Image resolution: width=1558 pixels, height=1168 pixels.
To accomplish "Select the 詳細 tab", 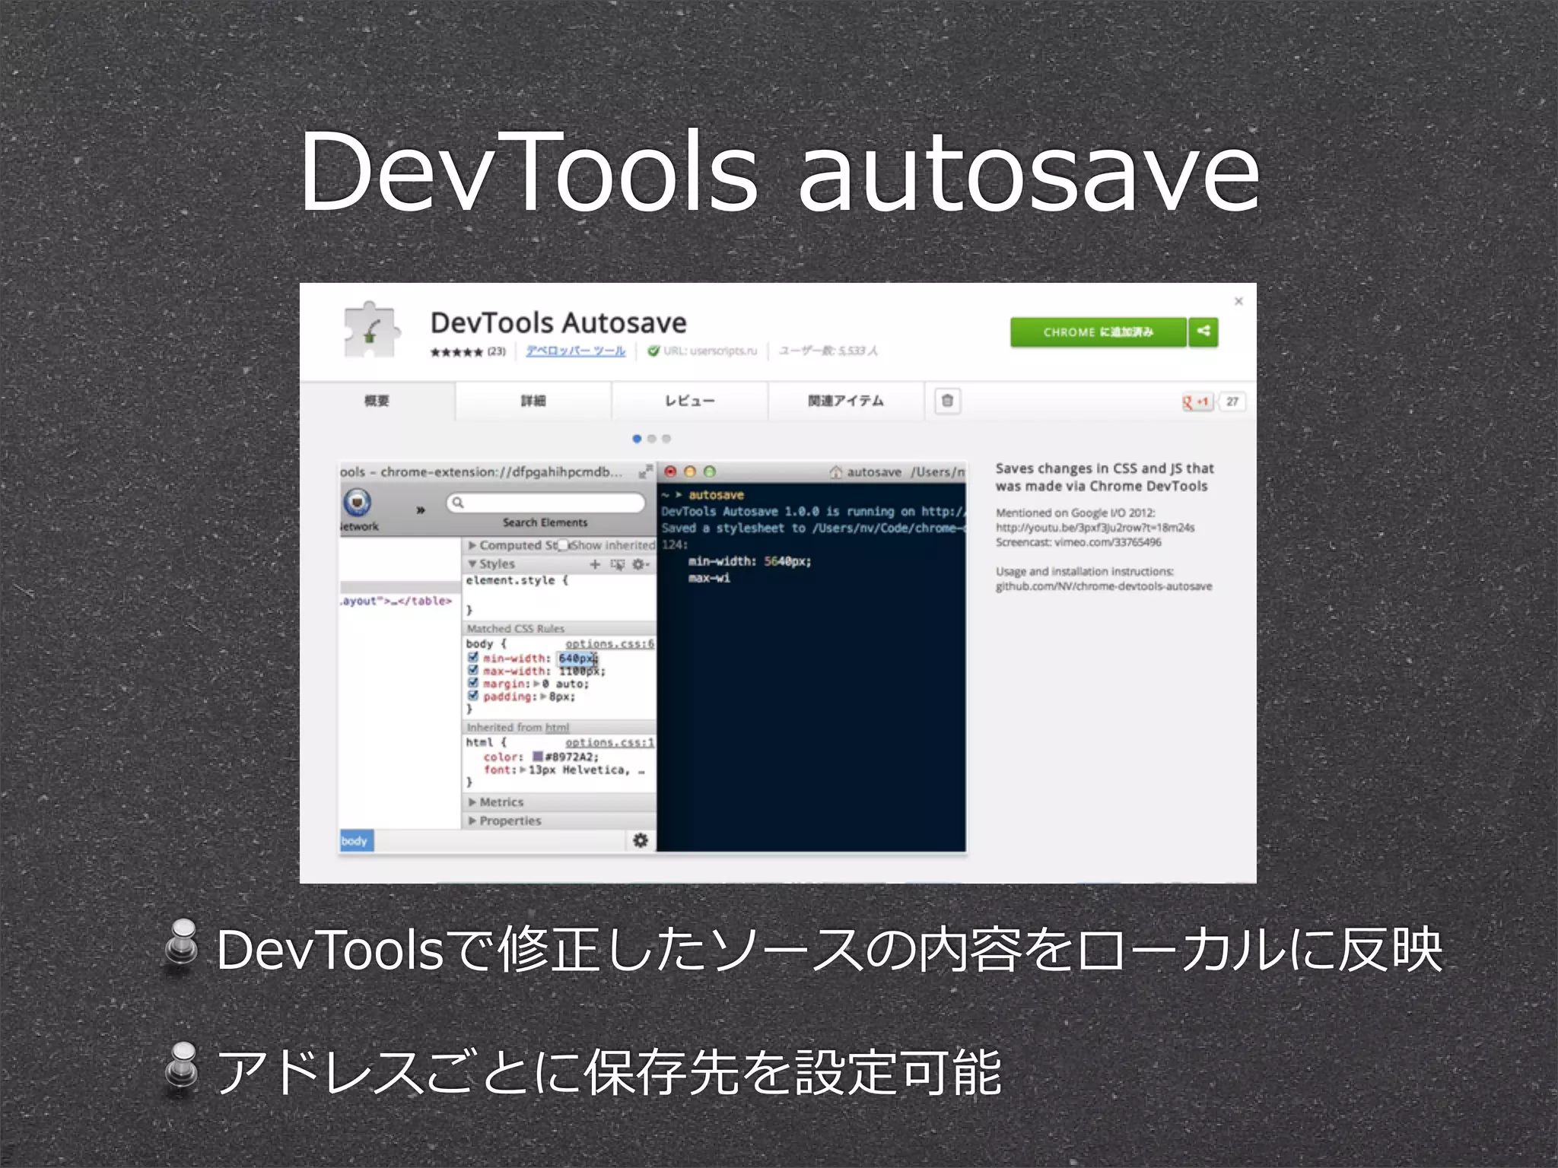I will tap(533, 401).
